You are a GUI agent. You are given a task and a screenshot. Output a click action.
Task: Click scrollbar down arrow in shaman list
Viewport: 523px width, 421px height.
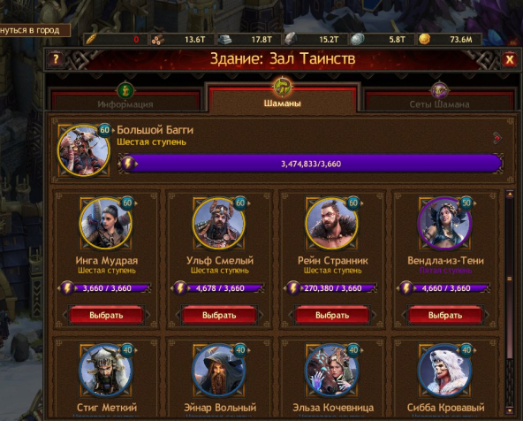[x=510, y=410]
